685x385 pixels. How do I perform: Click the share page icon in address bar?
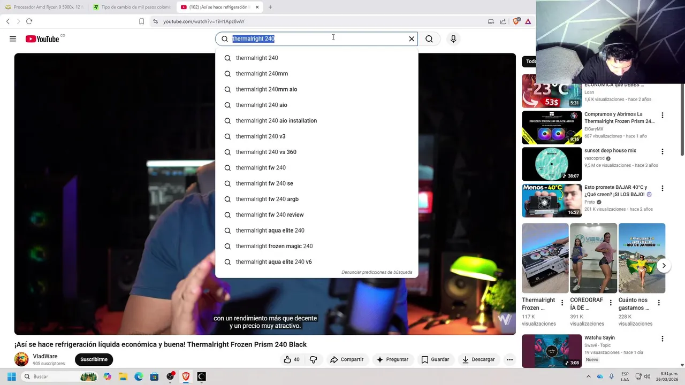[x=503, y=21]
